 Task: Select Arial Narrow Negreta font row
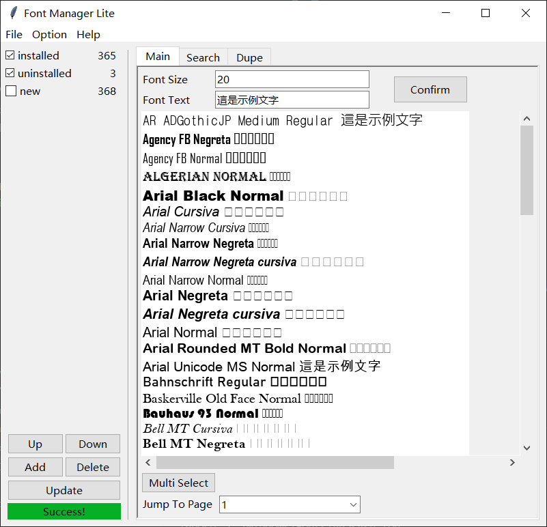[210, 244]
